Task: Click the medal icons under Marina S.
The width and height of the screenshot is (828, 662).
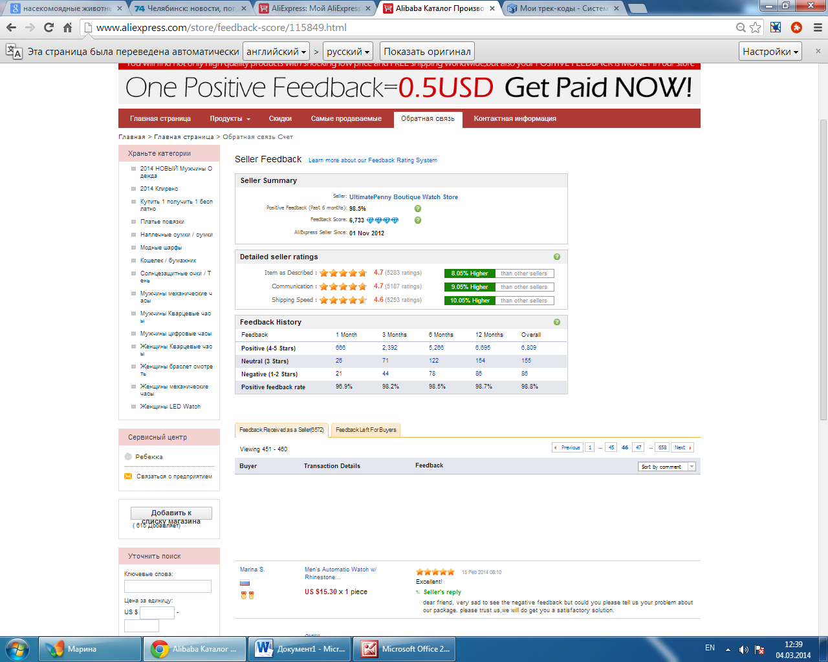Action: pos(247,595)
